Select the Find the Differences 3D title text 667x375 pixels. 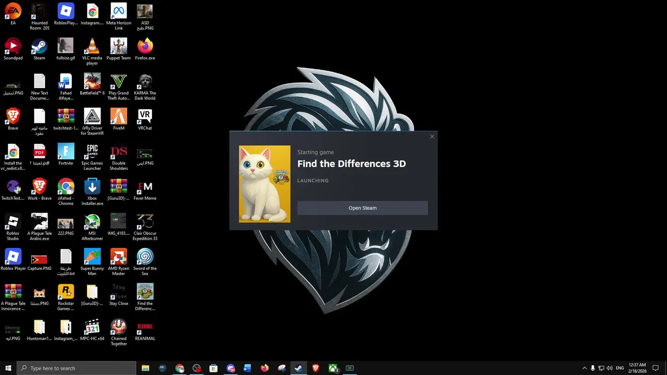351,164
